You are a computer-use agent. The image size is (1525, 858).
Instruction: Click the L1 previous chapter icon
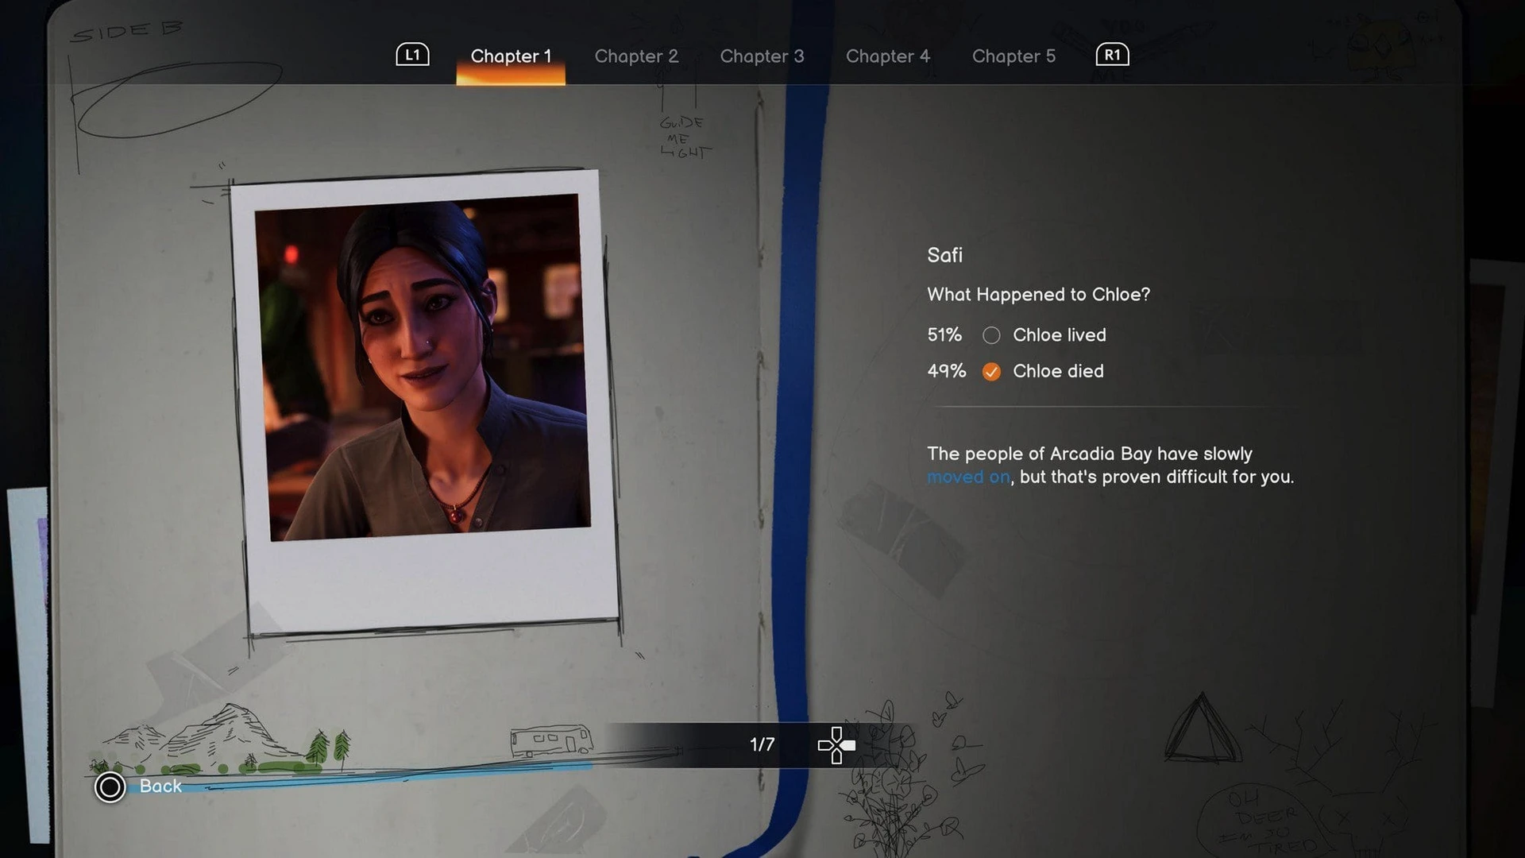[x=412, y=55]
